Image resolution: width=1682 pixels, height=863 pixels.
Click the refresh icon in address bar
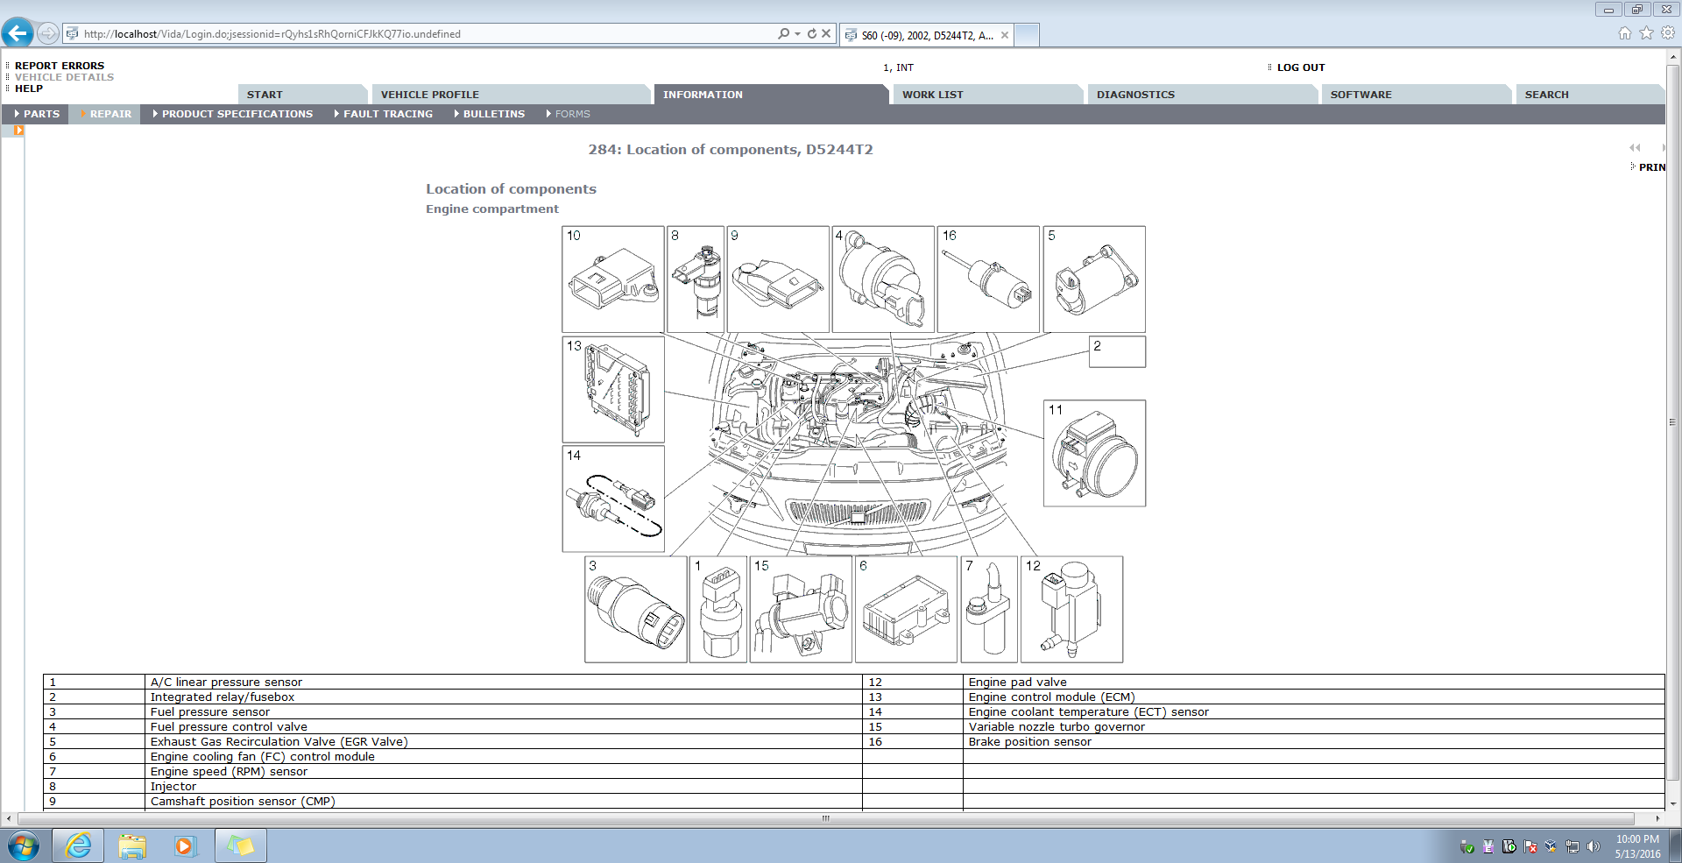point(812,33)
